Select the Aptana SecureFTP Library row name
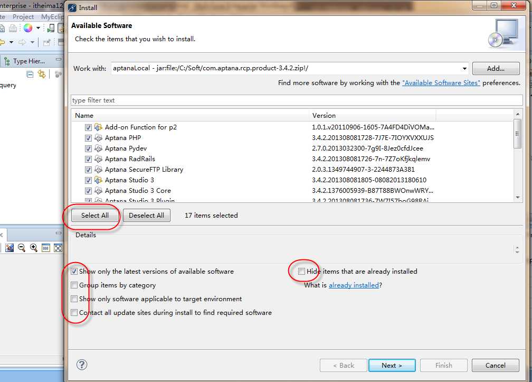This screenshot has height=382, width=532. (x=144, y=170)
